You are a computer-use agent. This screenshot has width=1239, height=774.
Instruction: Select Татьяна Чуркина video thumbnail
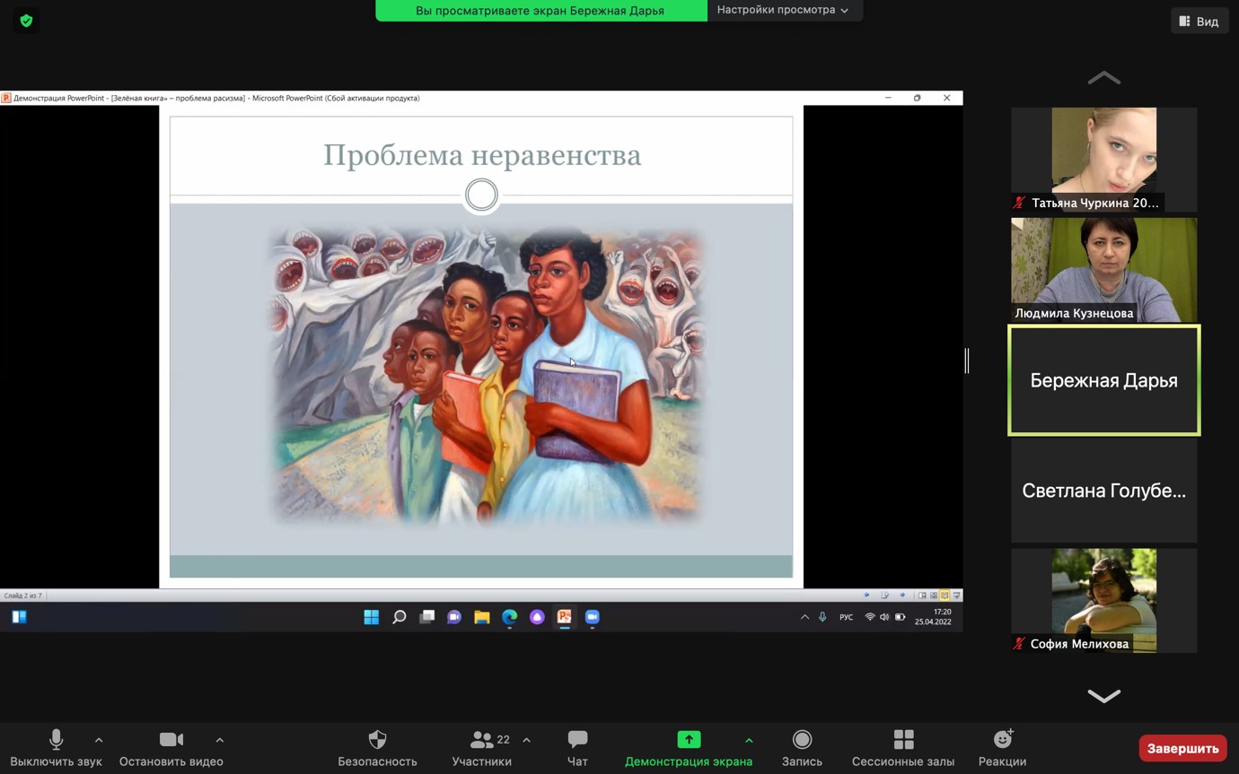tap(1104, 160)
